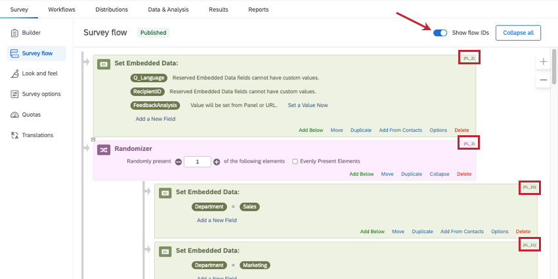This screenshot has height=279, width=558.
Task: Click the zoom out minus icon
Action: [x=544, y=79]
